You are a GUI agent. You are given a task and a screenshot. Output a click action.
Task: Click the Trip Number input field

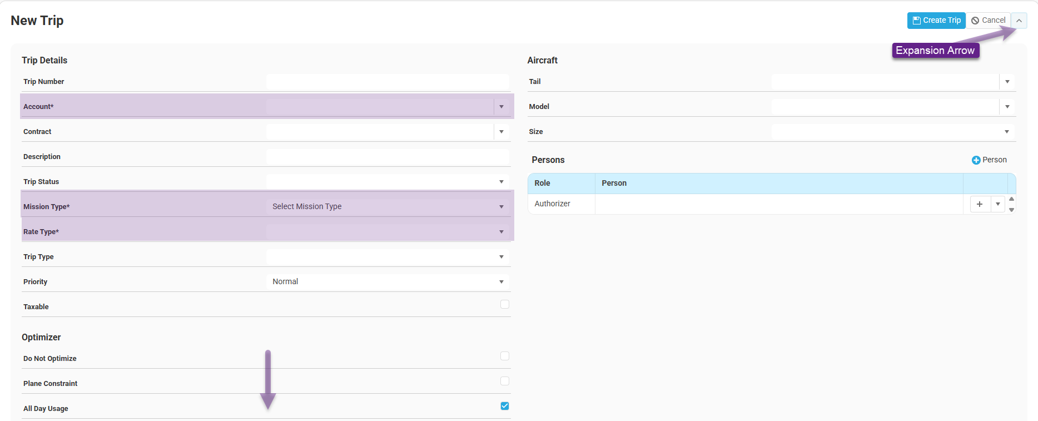coord(387,82)
